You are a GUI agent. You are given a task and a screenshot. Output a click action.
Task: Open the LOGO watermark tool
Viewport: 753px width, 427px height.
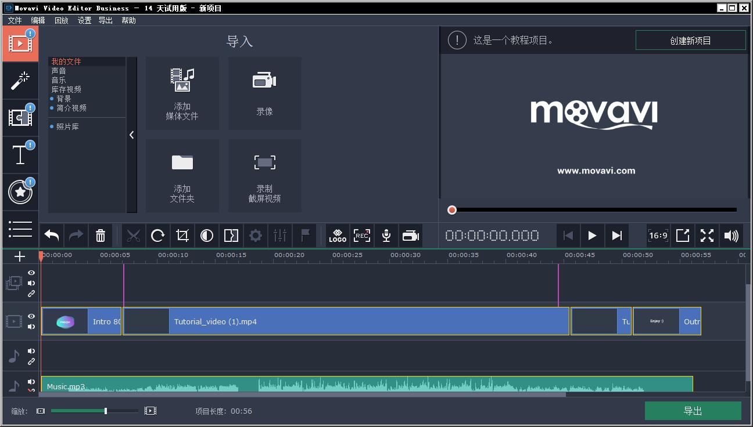(337, 236)
